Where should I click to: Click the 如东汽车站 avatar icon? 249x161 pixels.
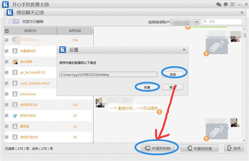pyautogui.click(x=15, y=116)
